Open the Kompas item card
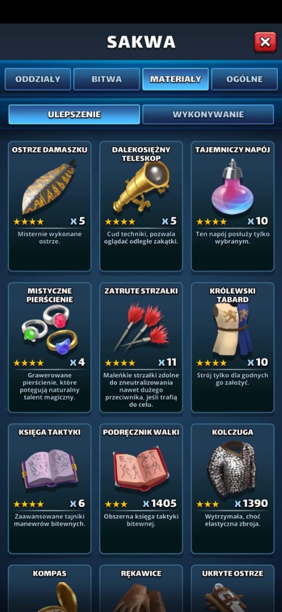The height and width of the screenshot is (612, 282). (x=50, y=589)
